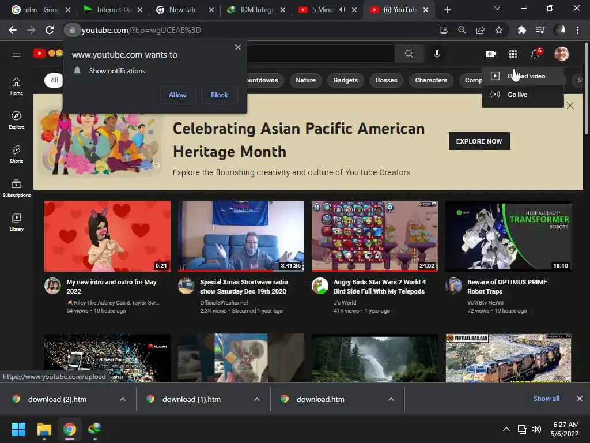Click the site lock icon
590x443 pixels.
(72, 30)
